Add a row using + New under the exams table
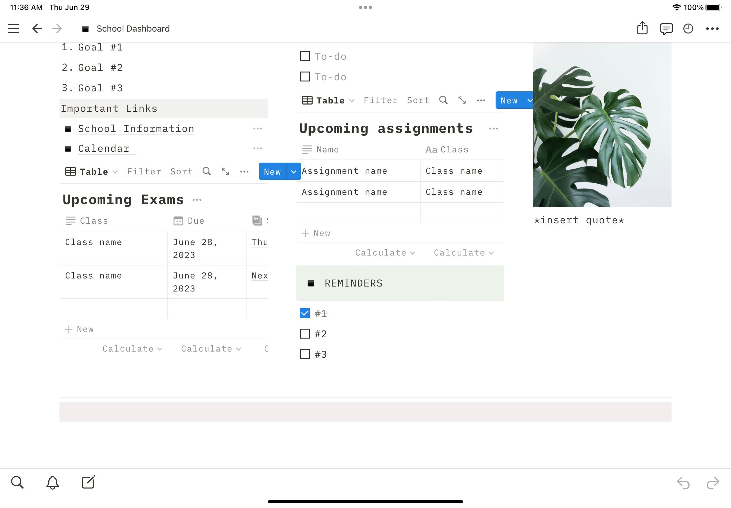The width and height of the screenshot is (731, 508). coord(79,329)
